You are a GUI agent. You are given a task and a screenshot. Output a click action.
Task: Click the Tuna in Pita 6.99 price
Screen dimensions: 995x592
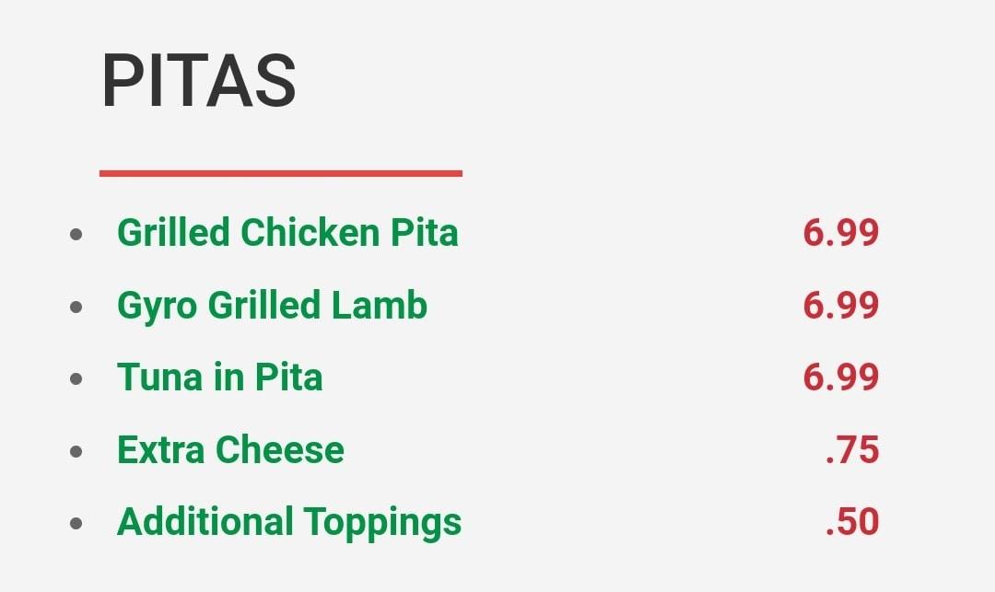840,377
